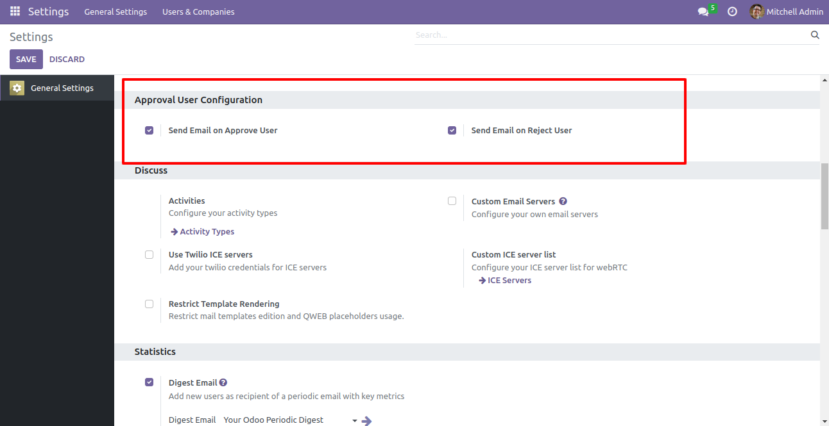Discard the settings changes
829x426 pixels.
pyautogui.click(x=67, y=59)
